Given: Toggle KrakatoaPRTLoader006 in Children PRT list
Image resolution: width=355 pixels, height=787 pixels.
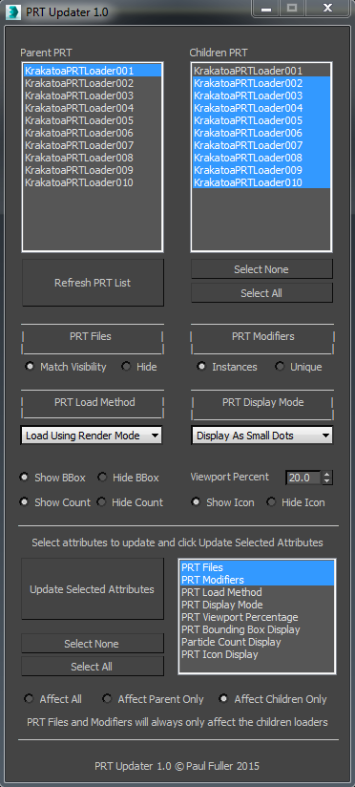Looking at the screenshot, I should [261, 133].
